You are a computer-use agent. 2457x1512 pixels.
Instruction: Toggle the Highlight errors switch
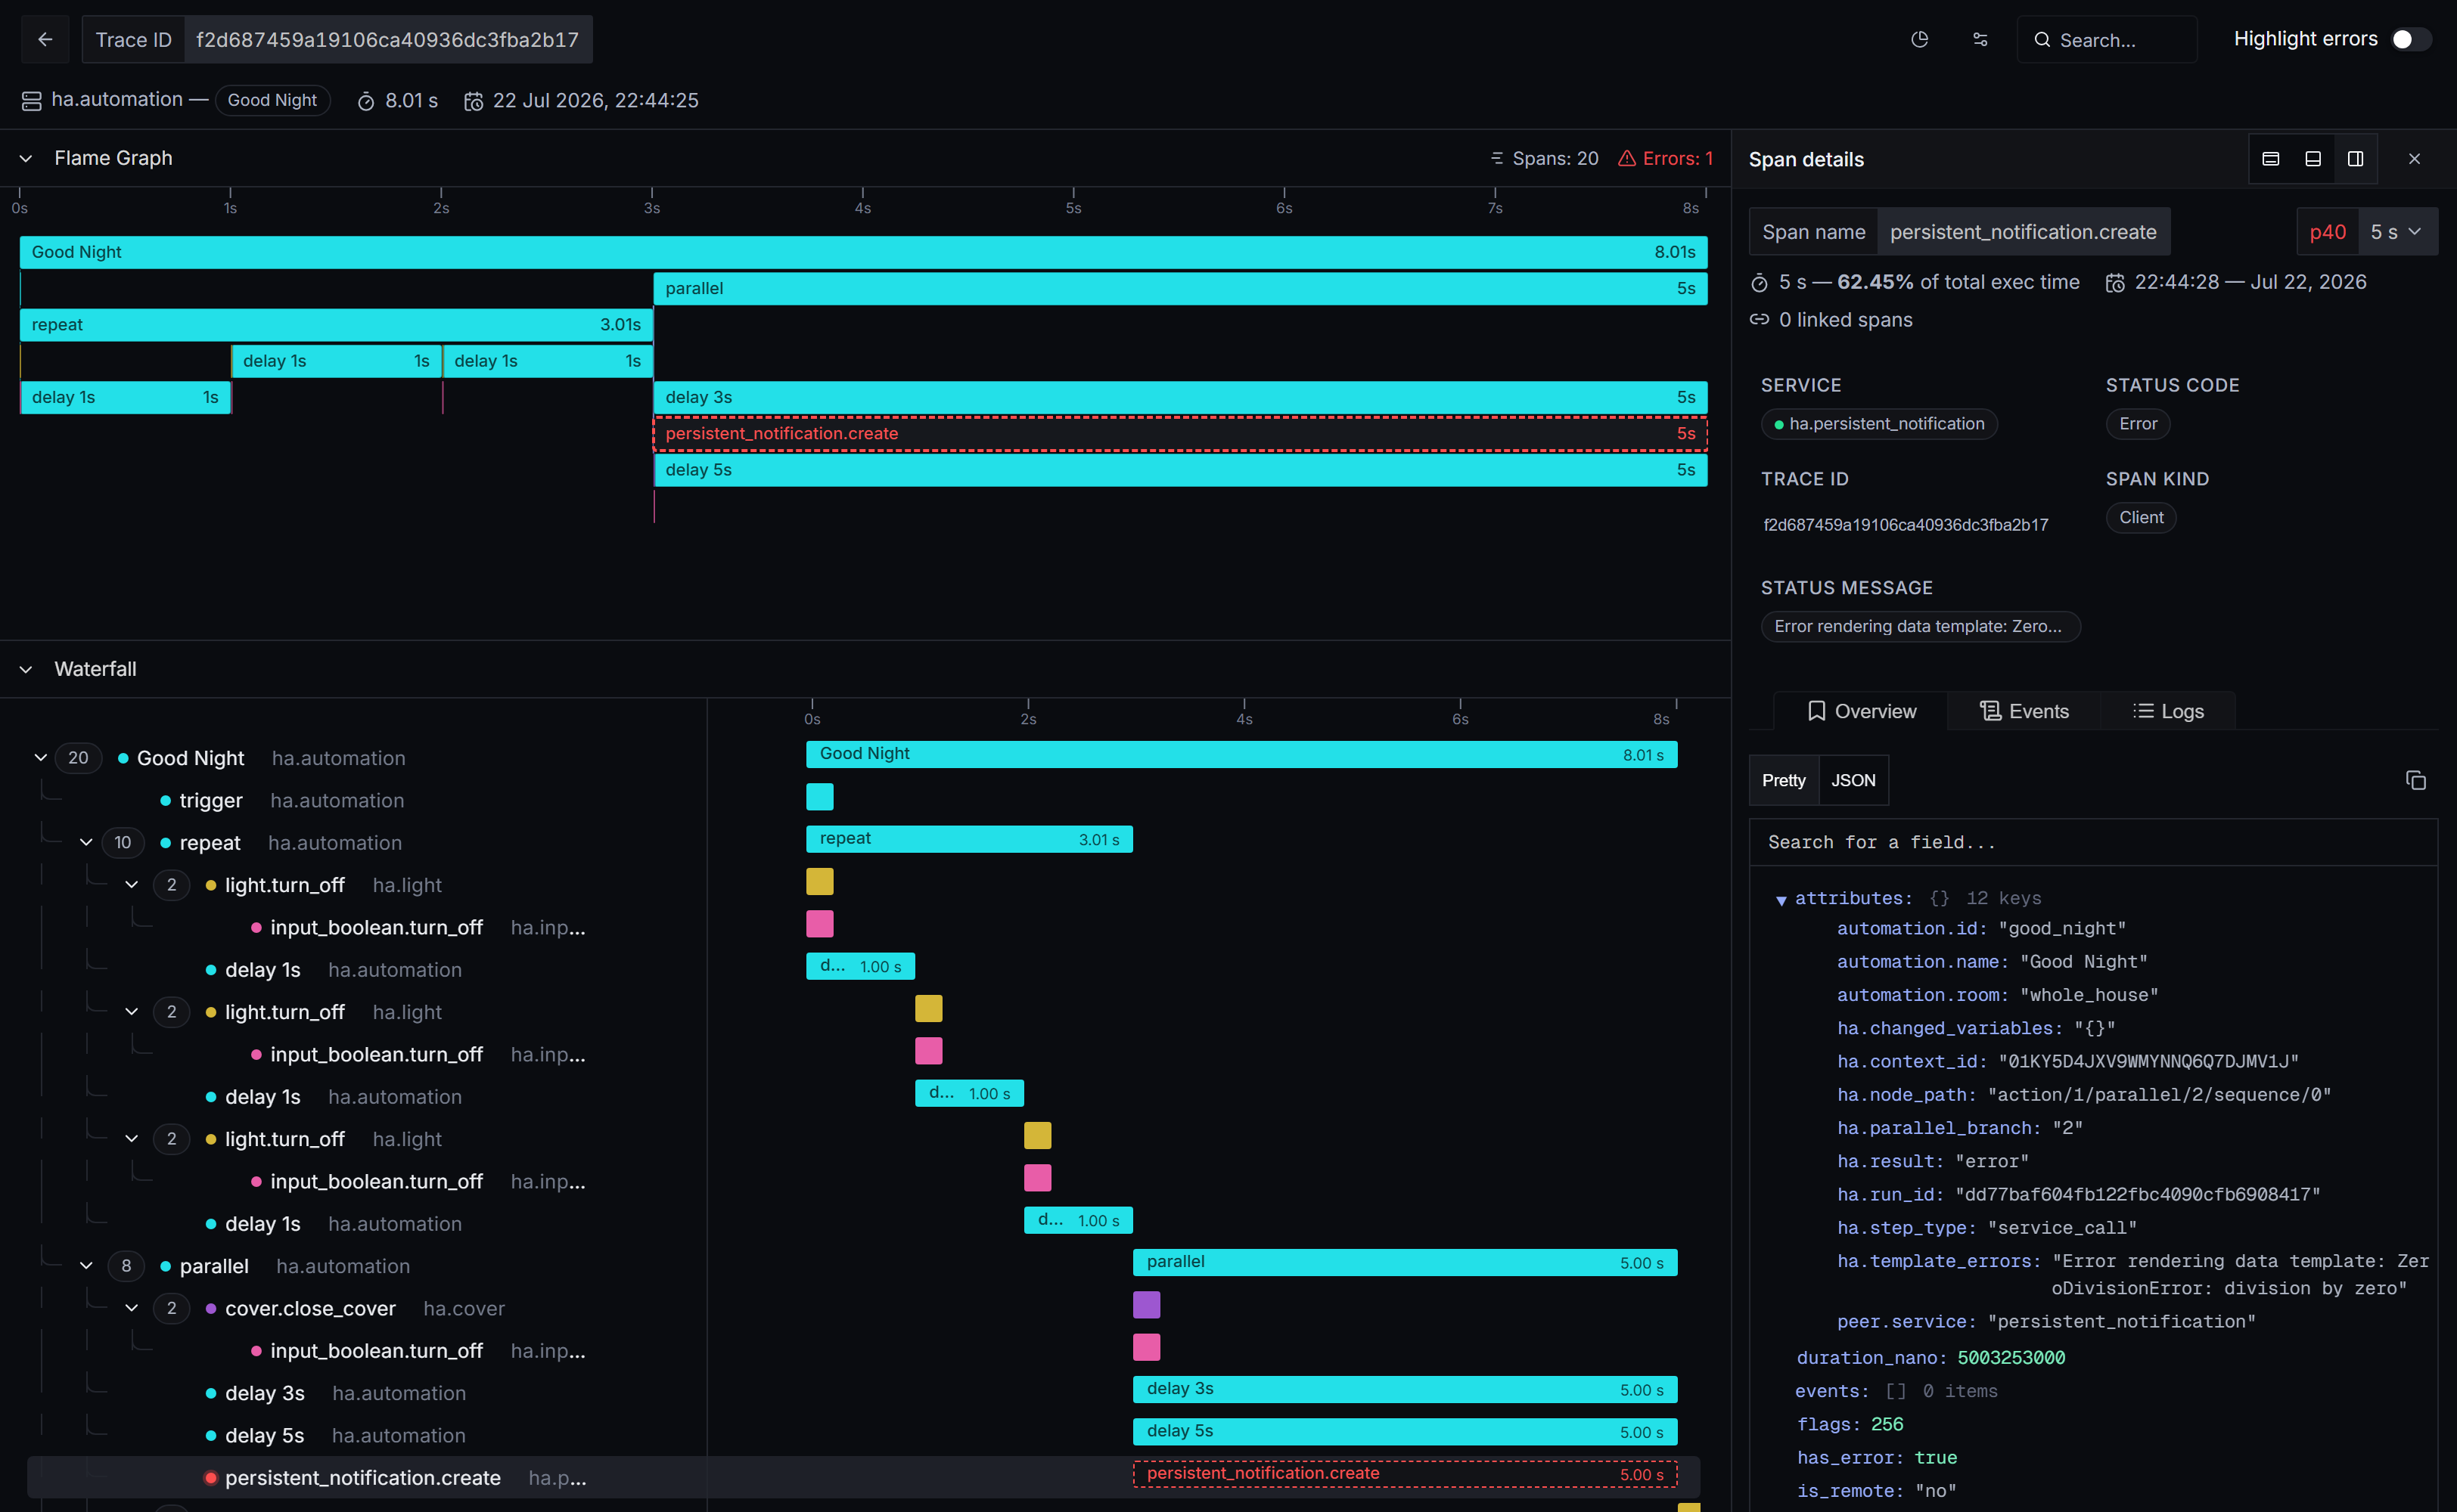click(2409, 39)
